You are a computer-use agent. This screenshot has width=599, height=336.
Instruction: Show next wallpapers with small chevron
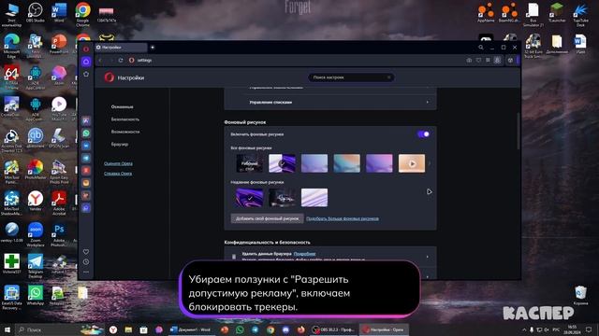(430, 163)
